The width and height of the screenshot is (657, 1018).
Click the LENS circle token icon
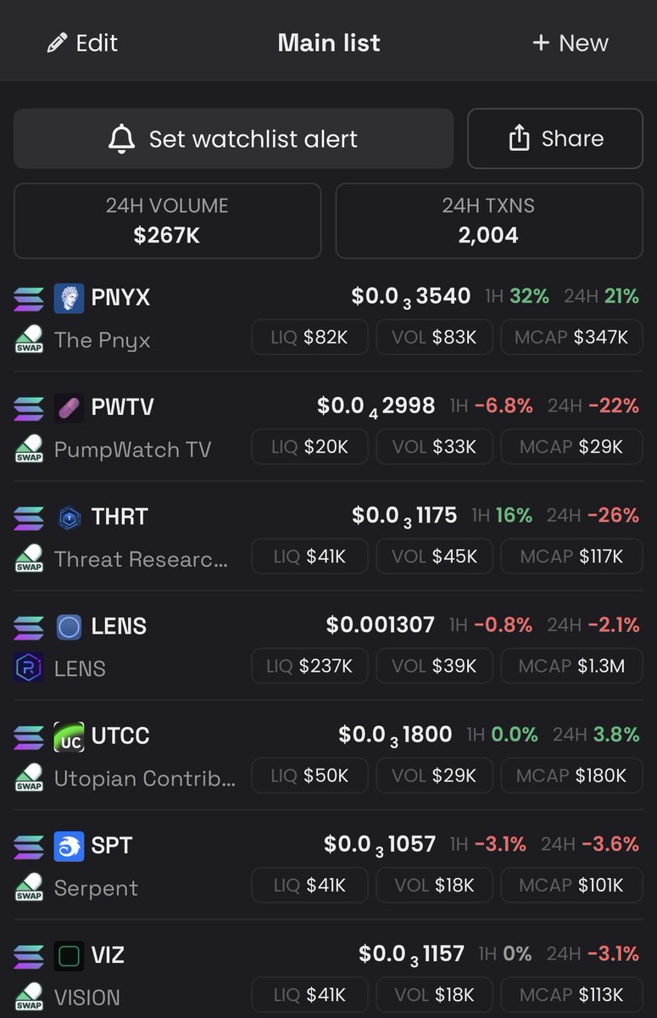point(69,627)
